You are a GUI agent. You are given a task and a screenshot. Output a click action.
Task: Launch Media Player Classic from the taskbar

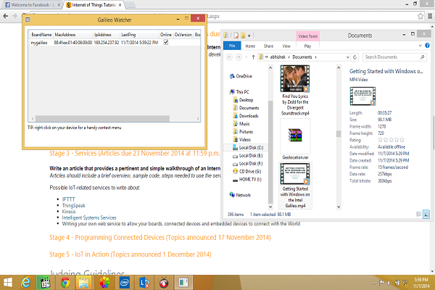coord(45,283)
